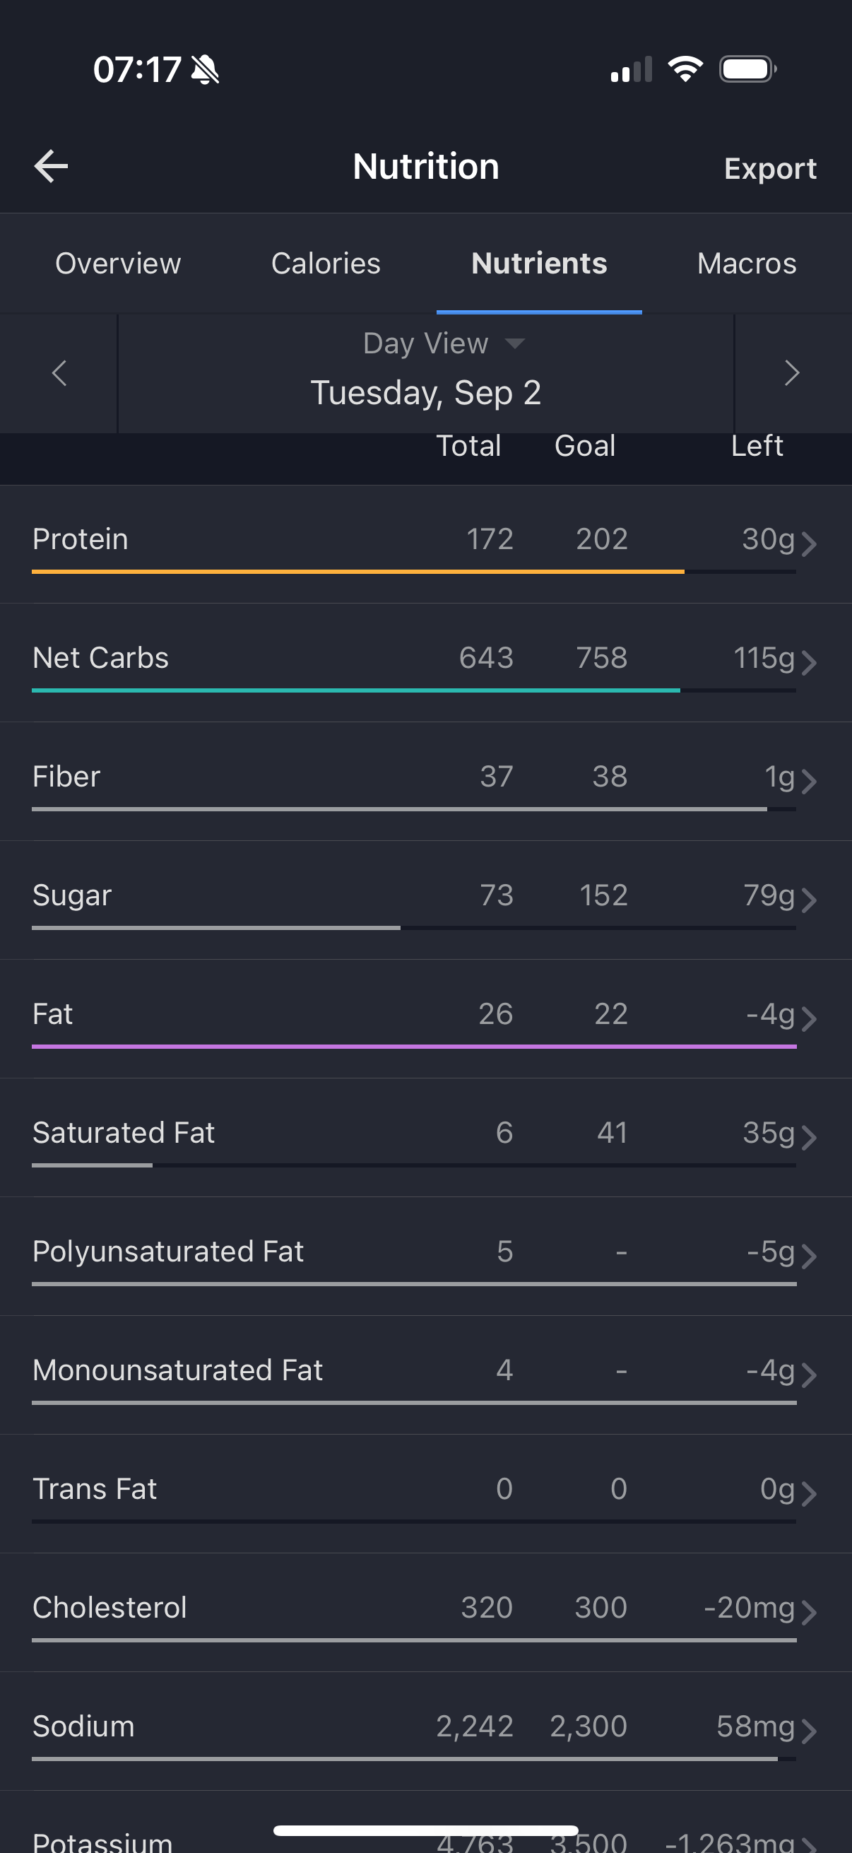
Task: Expand the Day View dropdown
Action: click(444, 343)
